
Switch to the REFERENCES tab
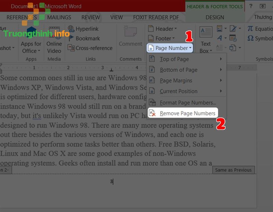21,17
